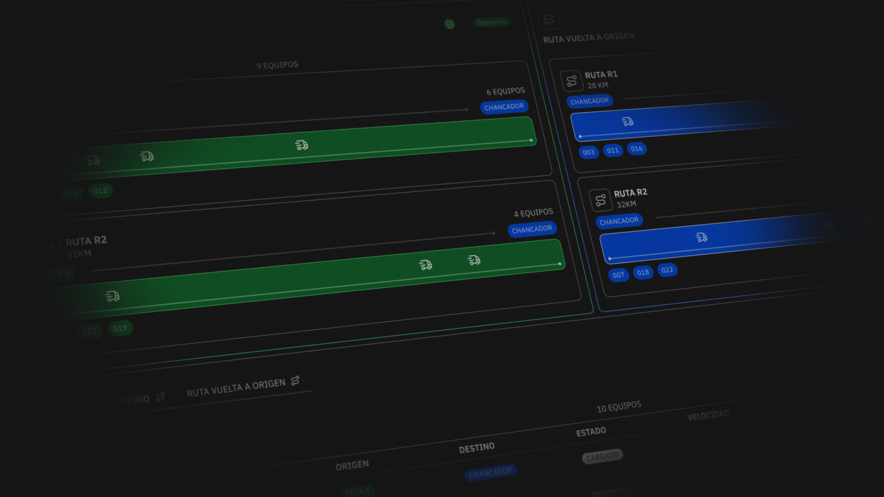This screenshot has width=884, height=497.
Task: Click the rightmost truck on lower green bar
Action: click(474, 260)
